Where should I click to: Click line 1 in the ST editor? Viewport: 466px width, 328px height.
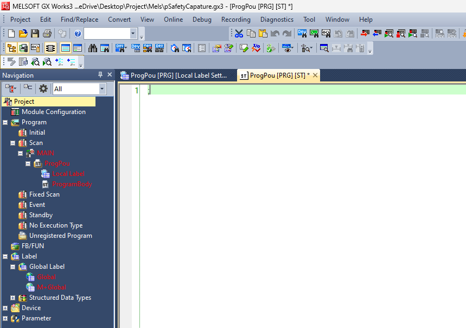coord(271,91)
